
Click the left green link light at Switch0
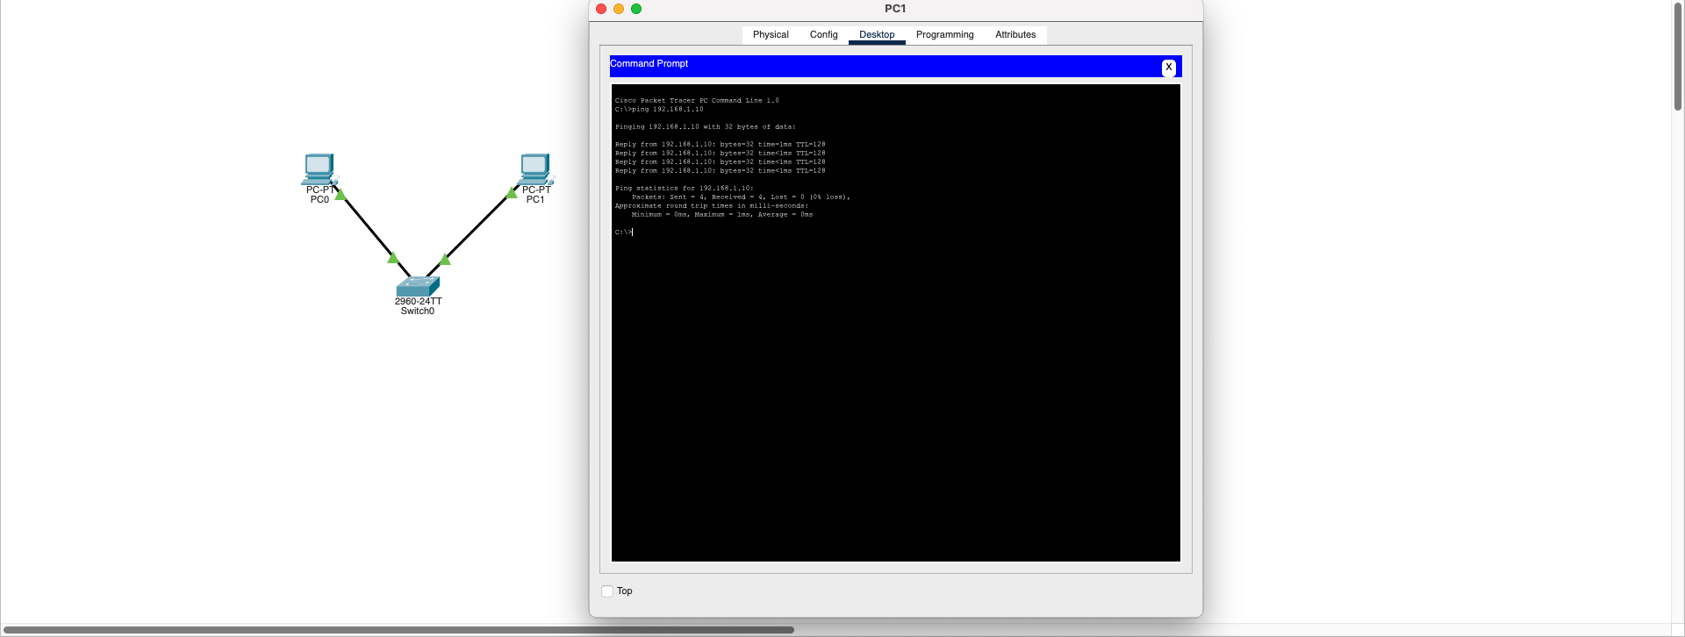coord(393,257)
